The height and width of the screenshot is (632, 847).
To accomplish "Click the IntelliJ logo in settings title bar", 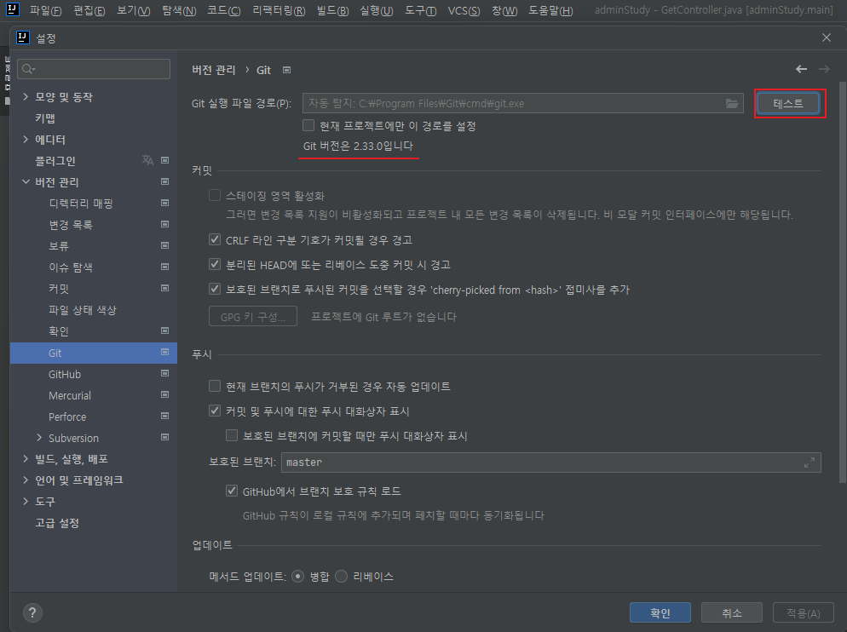I will [x=23, y=37].
